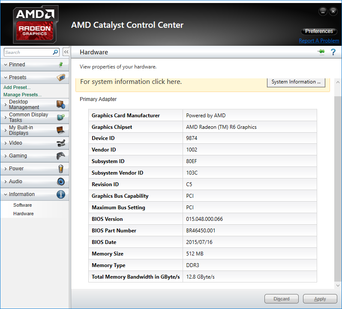The width and height of the screenshot is (342, 309).
Task: Click the search magnifier icon
Action: coord(55,52)
